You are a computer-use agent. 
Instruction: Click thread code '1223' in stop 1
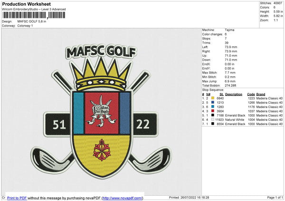251,98
